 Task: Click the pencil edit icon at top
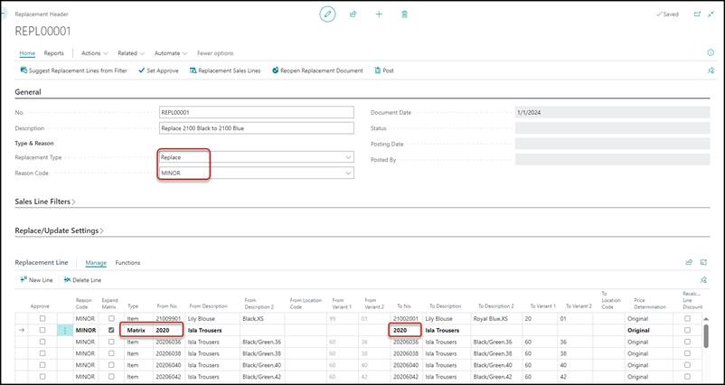pyautogui.click(x=327, y=14)
